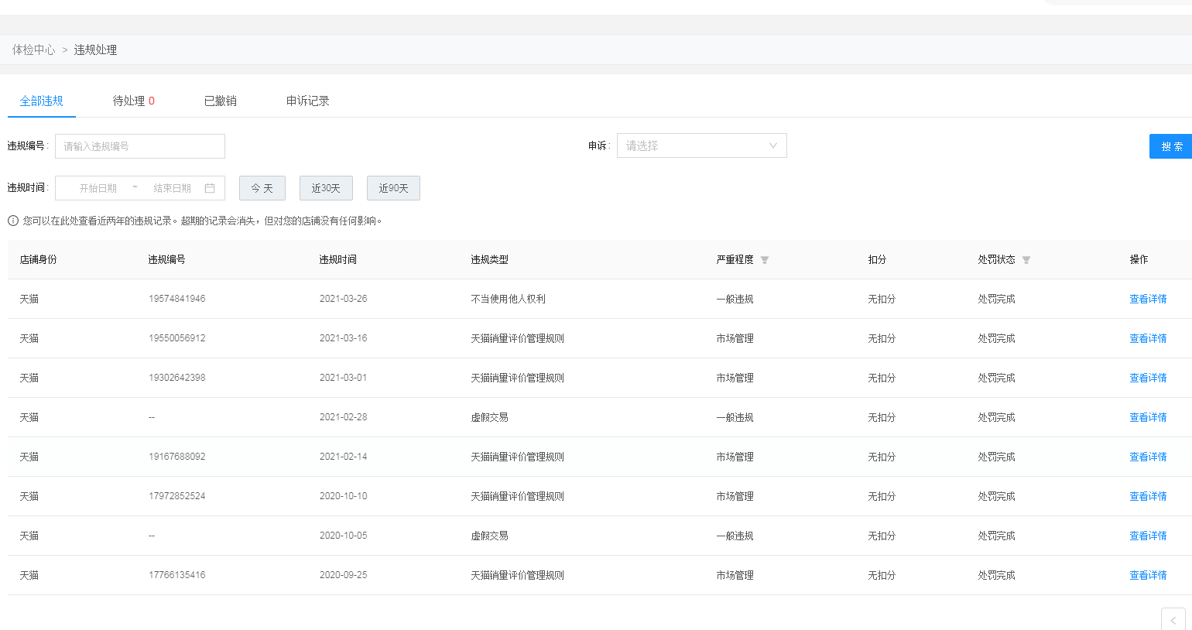The image size is (1192, 630).
Task: Click the red pending count 0
Action: [152, 101]
